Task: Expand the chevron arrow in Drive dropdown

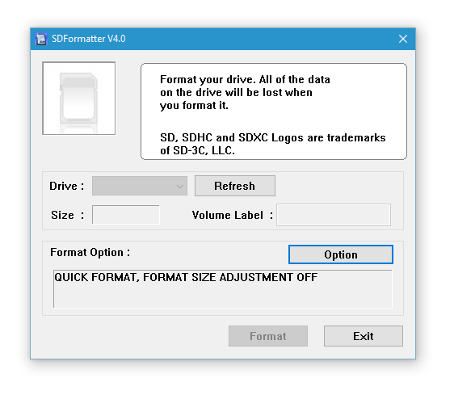Action: [x=180, y=187]
